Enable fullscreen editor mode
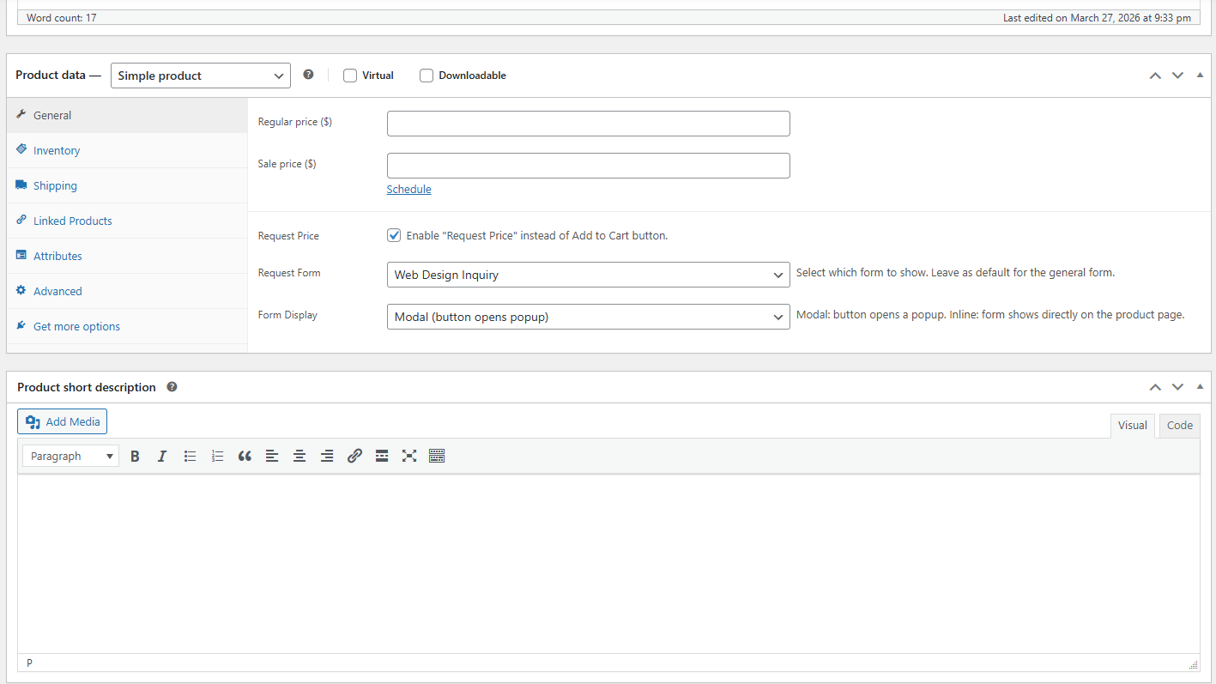Image resolution: width=1216 pixels, height=684 pixels. coord(409,457)
